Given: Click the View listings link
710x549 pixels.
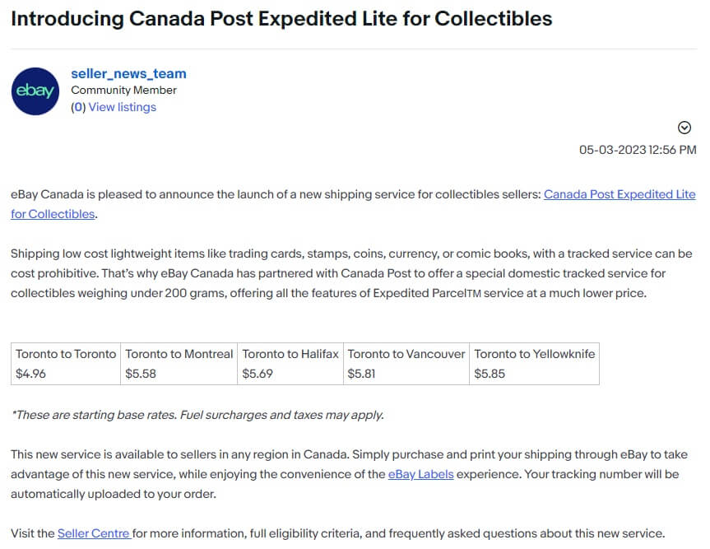Looking at the screenshot, I should point(122,107).
